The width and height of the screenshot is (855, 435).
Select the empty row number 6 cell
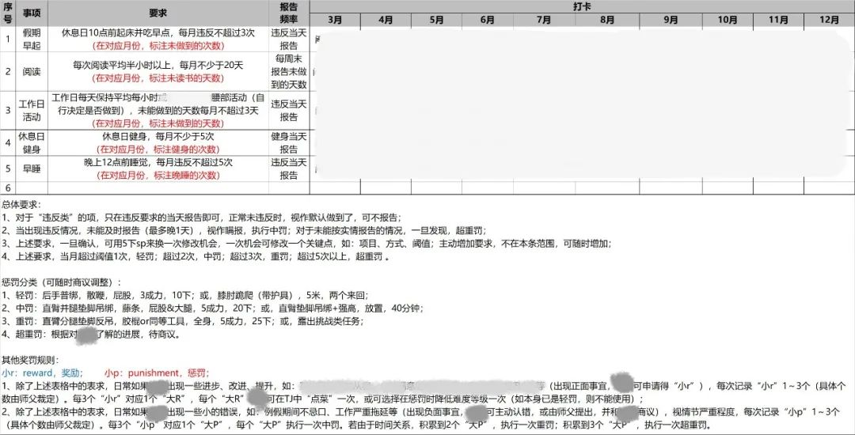[8, 188]
